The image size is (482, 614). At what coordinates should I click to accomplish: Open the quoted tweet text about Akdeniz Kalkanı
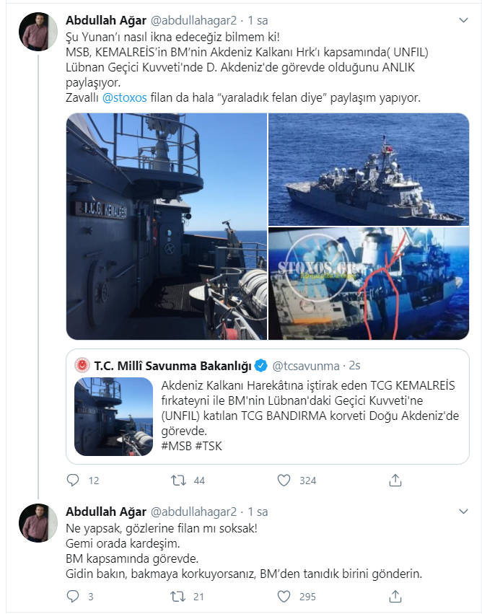tap(310, 416)
